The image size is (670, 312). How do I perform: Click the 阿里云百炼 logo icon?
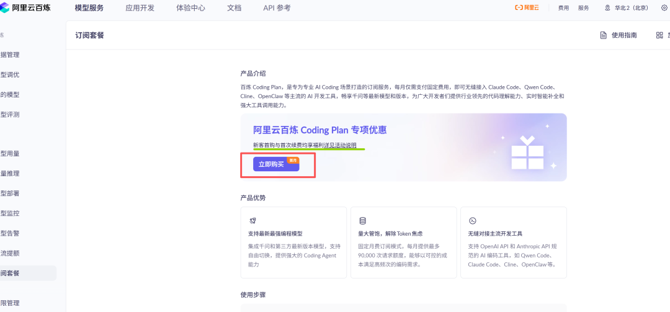click(4, 7)
